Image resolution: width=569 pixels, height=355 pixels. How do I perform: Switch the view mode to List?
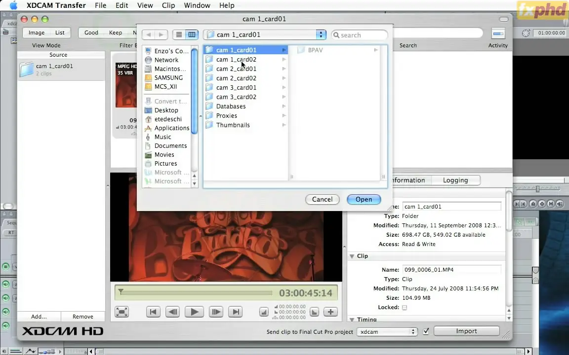point(60,33)
